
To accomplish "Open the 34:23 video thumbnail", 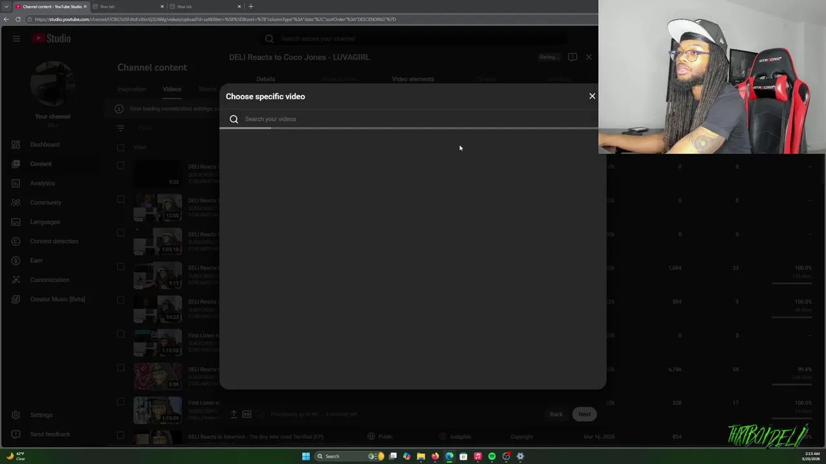I will click(157, 309).
